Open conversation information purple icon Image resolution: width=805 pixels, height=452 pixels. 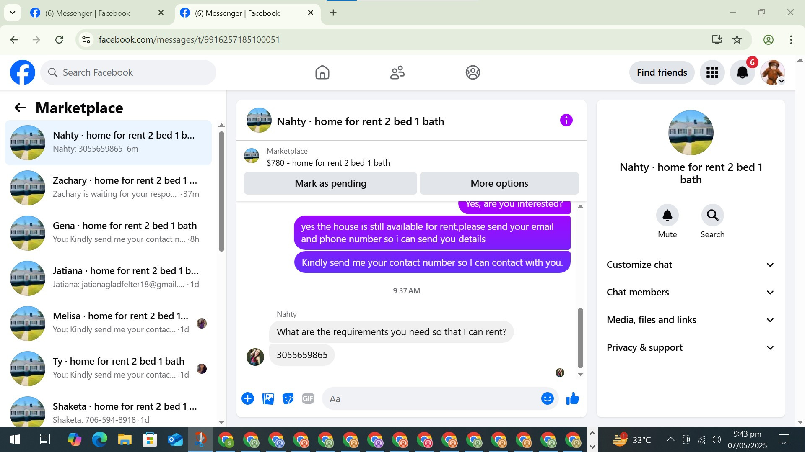566,121
